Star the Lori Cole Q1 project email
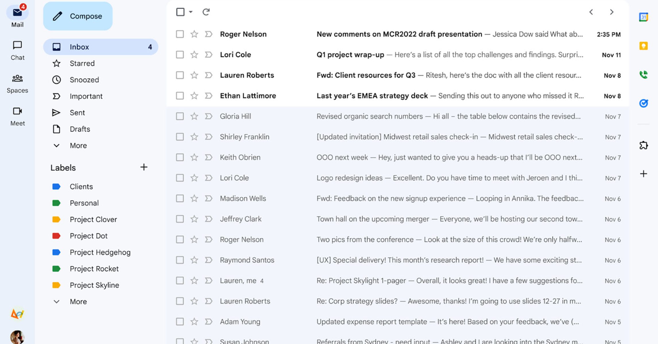This screenshot has height=344, width=658. point(194,54)
